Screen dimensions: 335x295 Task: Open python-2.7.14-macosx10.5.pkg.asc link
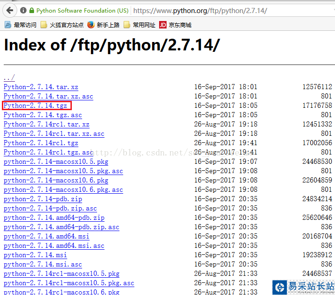(63, 171)
